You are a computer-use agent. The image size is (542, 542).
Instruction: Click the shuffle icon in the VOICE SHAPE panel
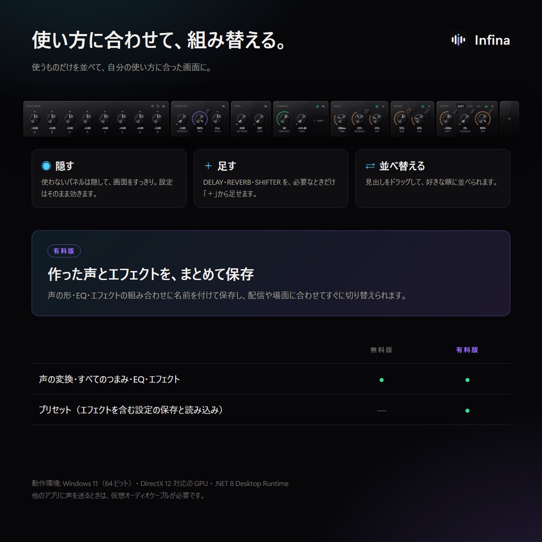[152, 106]
